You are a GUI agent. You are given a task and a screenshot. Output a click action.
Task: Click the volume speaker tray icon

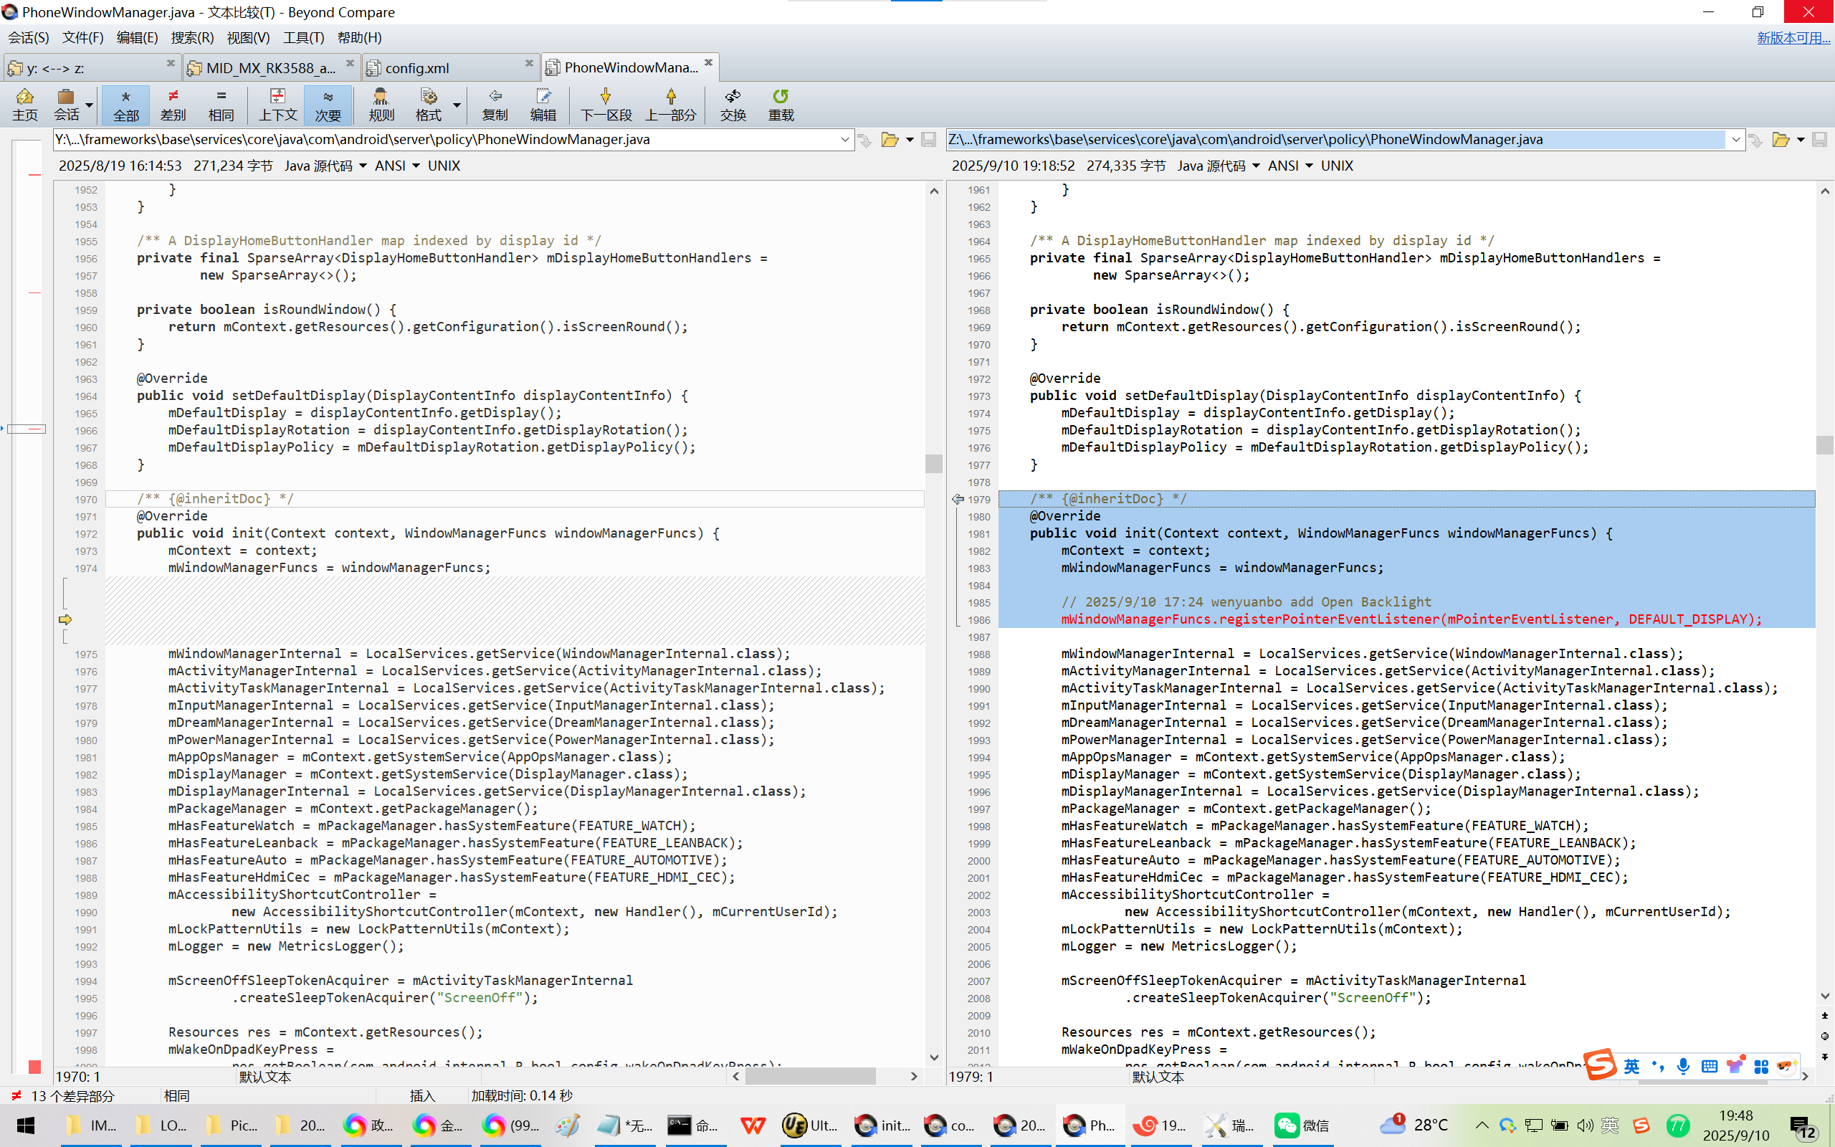pos(1585,1125)
